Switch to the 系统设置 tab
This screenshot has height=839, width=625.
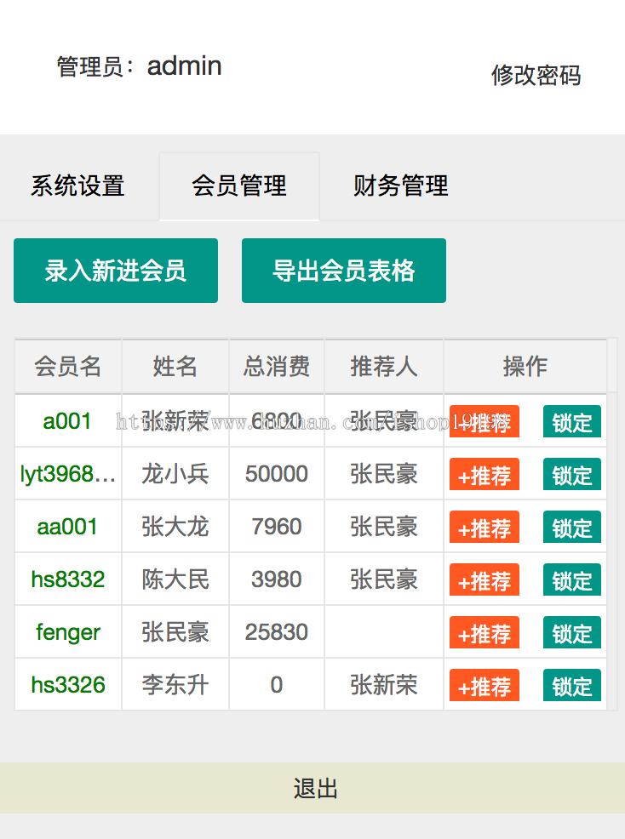click(x=77, y=186)
